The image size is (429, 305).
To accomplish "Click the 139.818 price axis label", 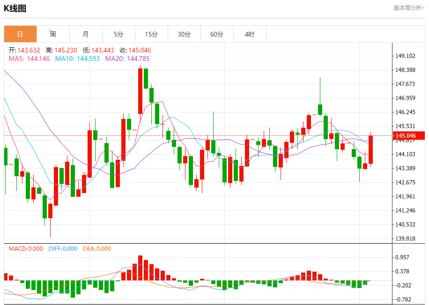I will pos(405,238).
